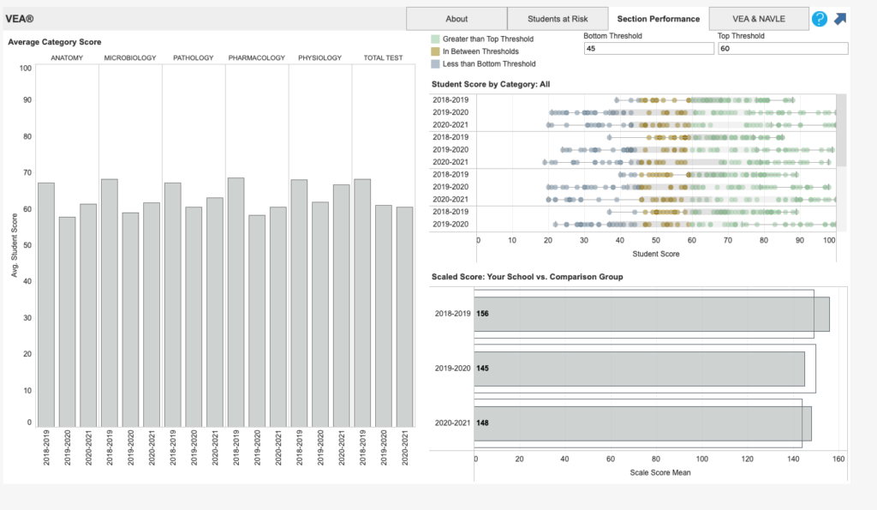Select the 2019-2020 scaled score bar

[639, 369]
